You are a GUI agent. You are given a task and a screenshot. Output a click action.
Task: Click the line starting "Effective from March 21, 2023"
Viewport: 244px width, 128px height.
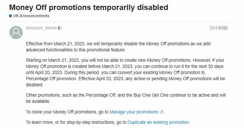tap(118, 44)
